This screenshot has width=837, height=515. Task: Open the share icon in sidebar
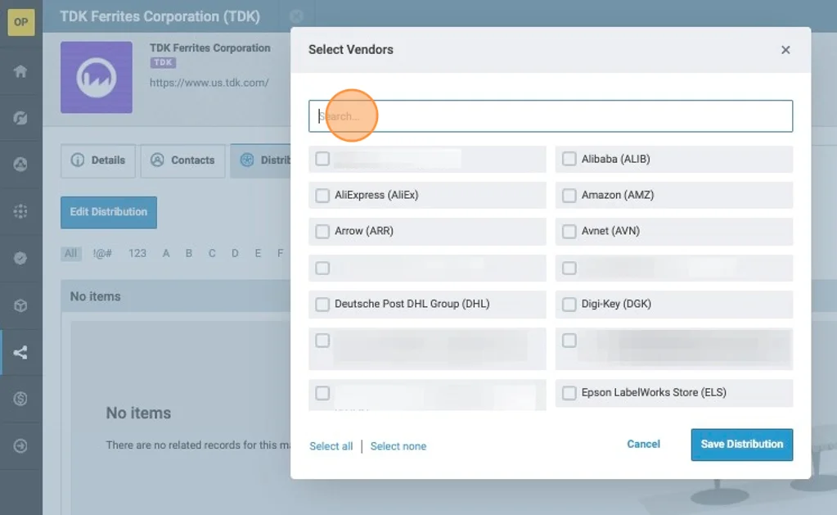coord(20,353)
